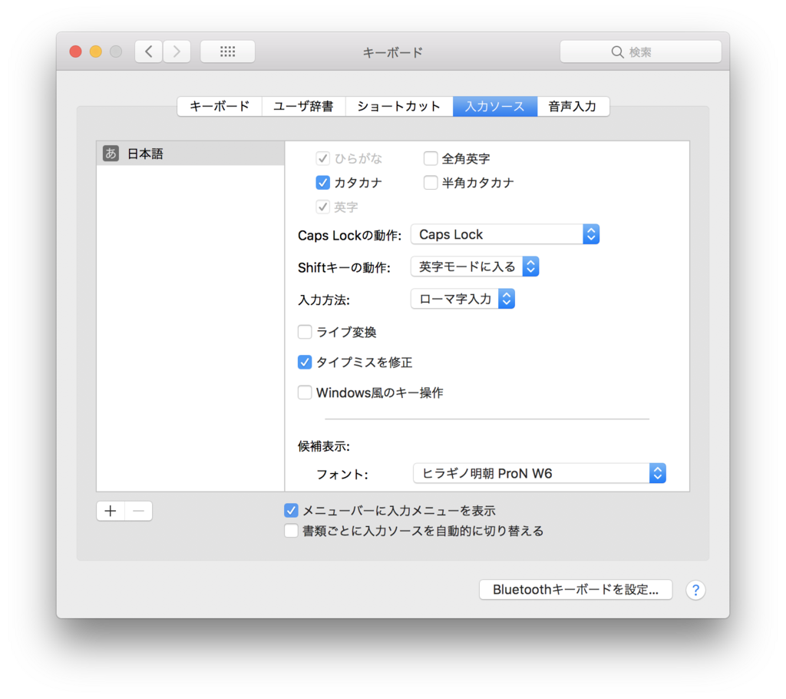The width and height of the screenshot is (786, 699).
Task: Open the Caps Lockの動作 dropdown
Action: click(505, 234)
